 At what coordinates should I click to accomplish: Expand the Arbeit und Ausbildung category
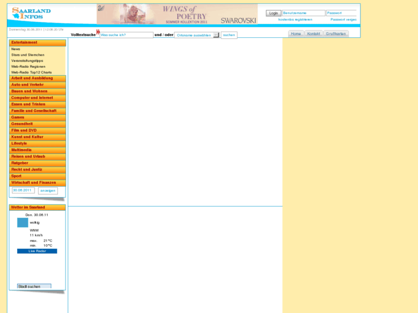[37, 78]
